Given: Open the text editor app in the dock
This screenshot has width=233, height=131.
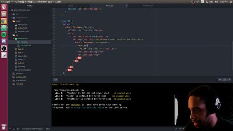Looking at the screenshot, I should 4,55.
